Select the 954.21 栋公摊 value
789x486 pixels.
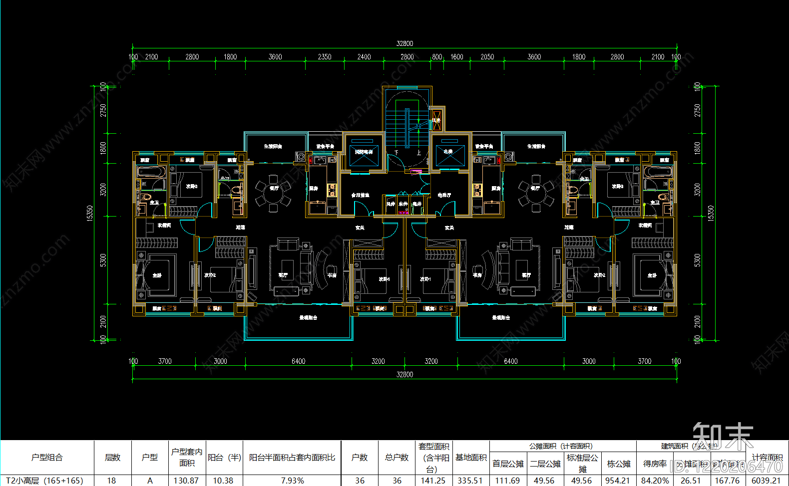coord(618,481)
